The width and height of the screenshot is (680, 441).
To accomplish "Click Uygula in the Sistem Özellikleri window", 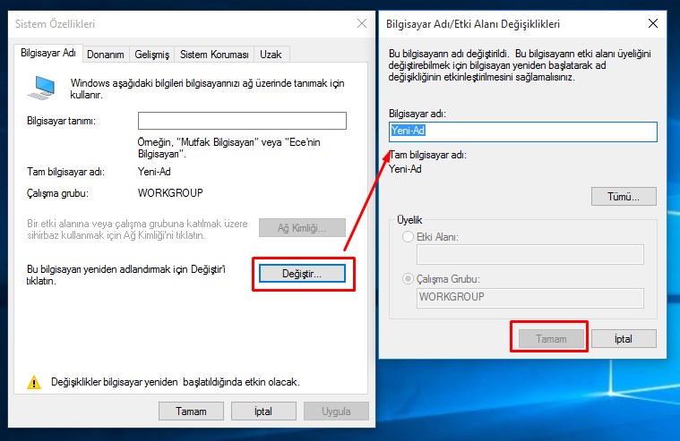I will [x=335, y=411].
